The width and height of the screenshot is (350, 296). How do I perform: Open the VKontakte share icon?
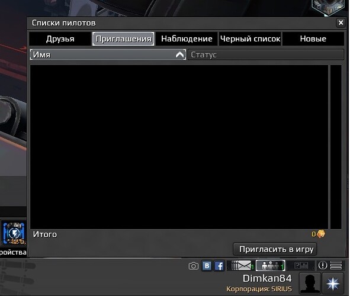pyautogui.click(x=207, y=266)
